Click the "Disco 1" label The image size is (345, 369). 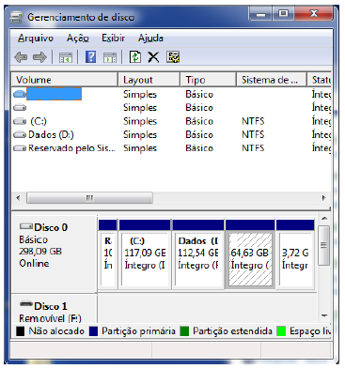[x=51, y=306]
